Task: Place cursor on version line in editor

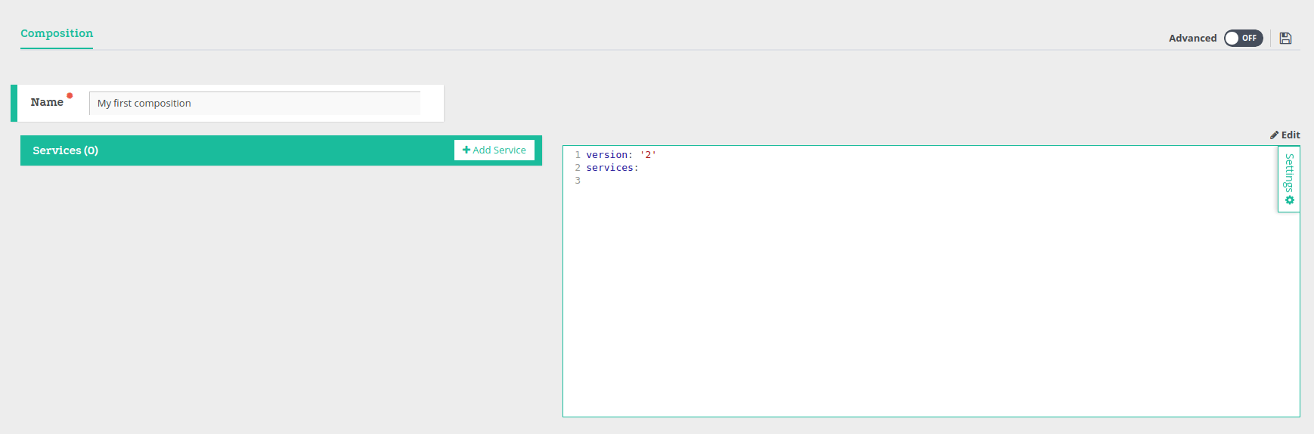Action: (x=621, y=155)
